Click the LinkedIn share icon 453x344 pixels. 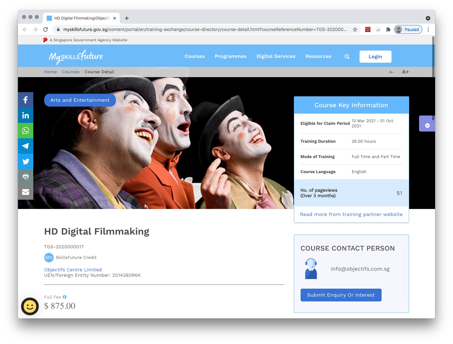26,115
